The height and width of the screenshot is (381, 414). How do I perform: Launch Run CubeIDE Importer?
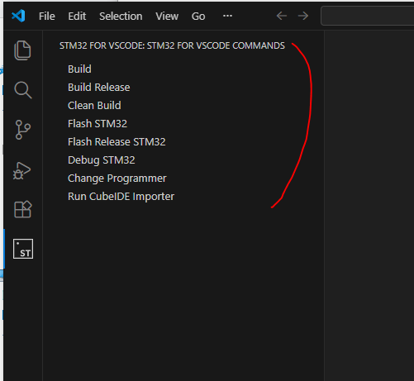click(121, 197)
